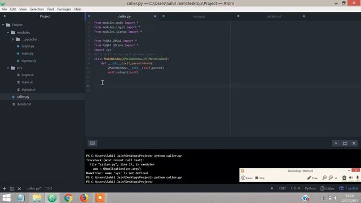361x203 pixels.
Task: Collapse the Ui's folder
Action: coord(8,68)
